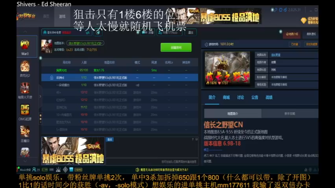Click the home icon in the room bar

coord(45,33)
